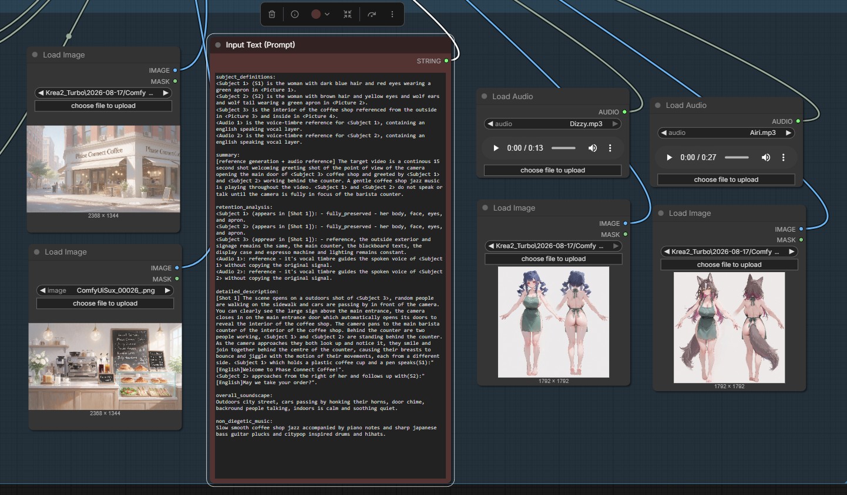Collapse the node using the inward-arrows toolbar icon

click(348, 14)
